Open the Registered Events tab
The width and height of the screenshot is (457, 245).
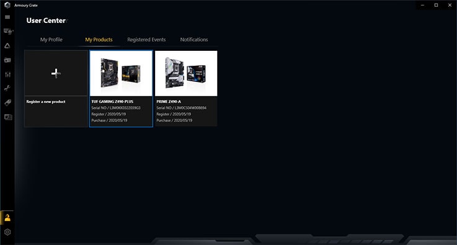point(146,40)
